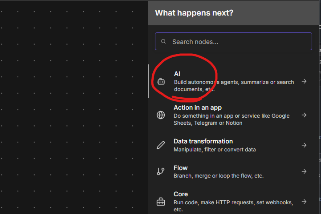Expand the Flow category arrow
The image size is (321, 214).
pyautogui.click(x=304, y=171)
